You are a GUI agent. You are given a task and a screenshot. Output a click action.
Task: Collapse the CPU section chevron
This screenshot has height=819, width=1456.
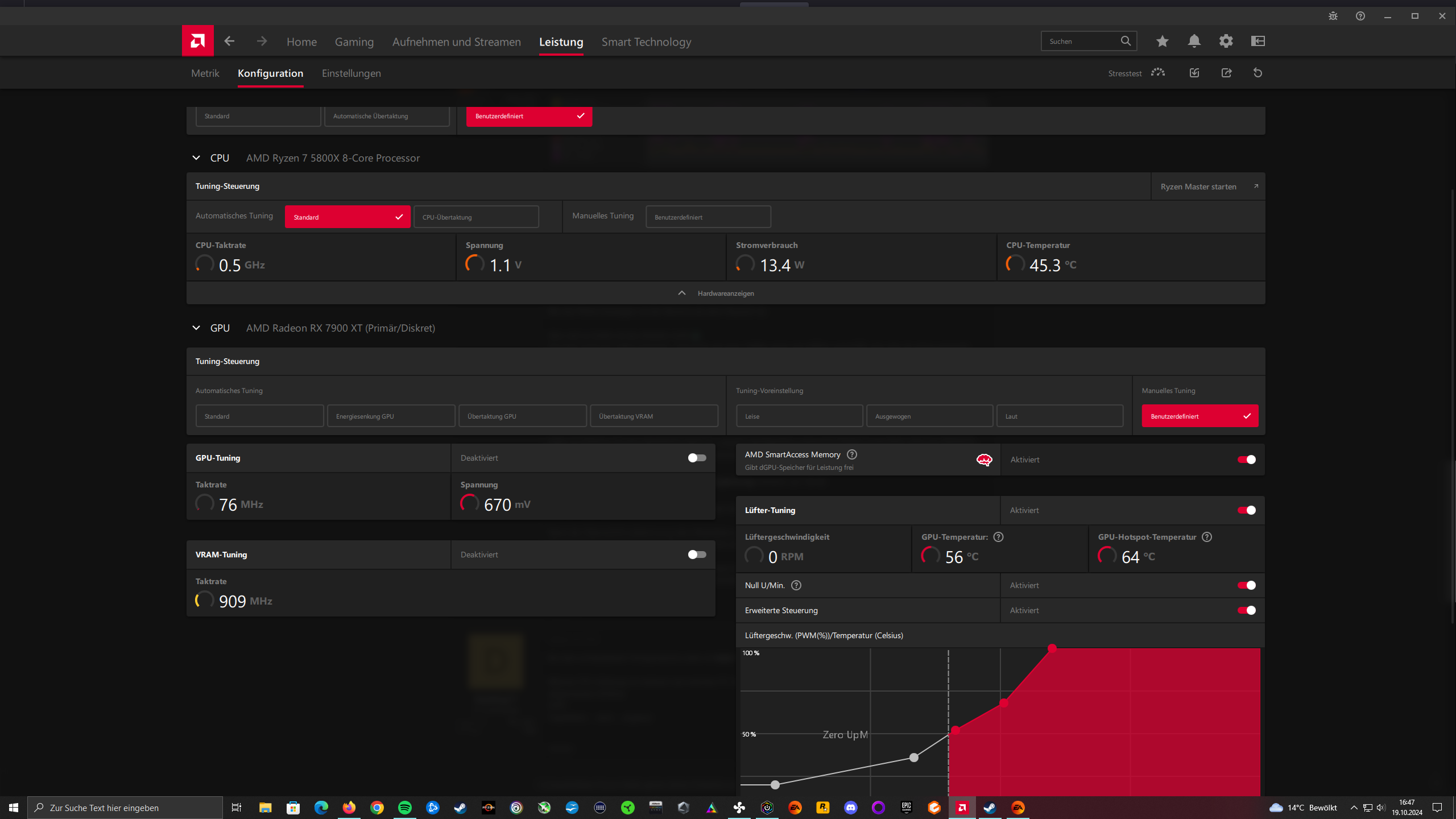[x=196, y=158]
